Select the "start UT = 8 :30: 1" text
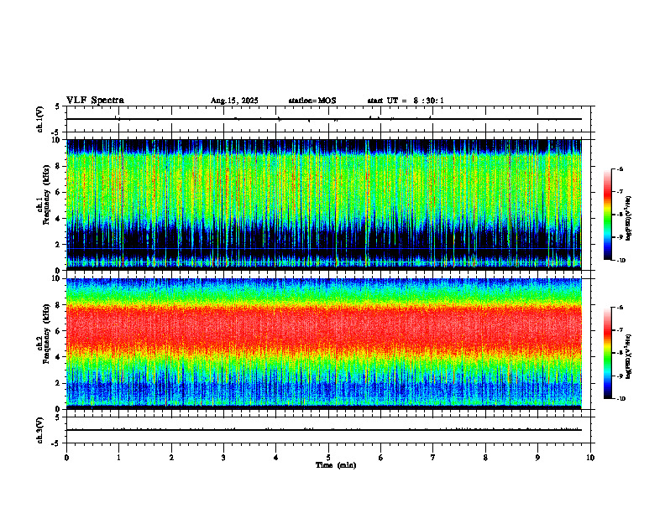This screenshot has width=665, height=513. pos(406,101)
